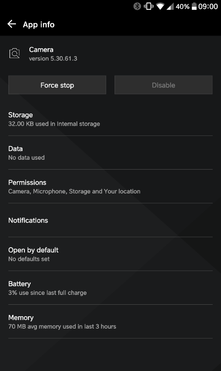Force stop the Camera app
The image size is (221, 371).
(x=57, y=85)
